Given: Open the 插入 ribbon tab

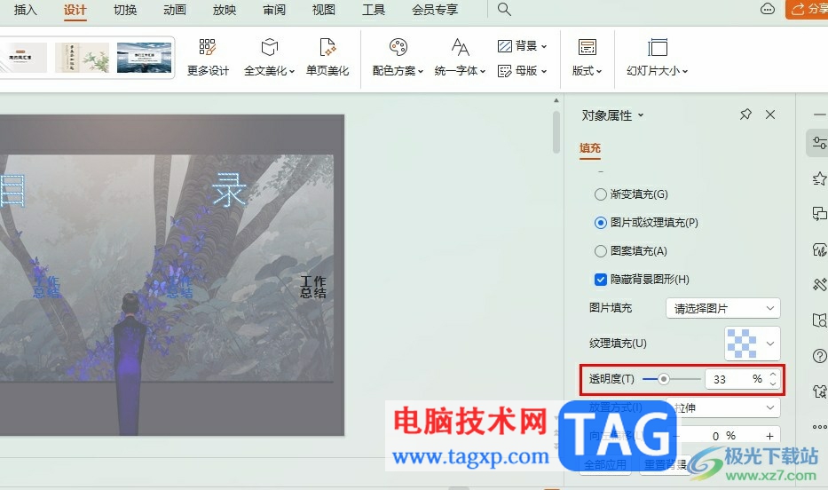Looking at the screenshot, I should [25, 10].
